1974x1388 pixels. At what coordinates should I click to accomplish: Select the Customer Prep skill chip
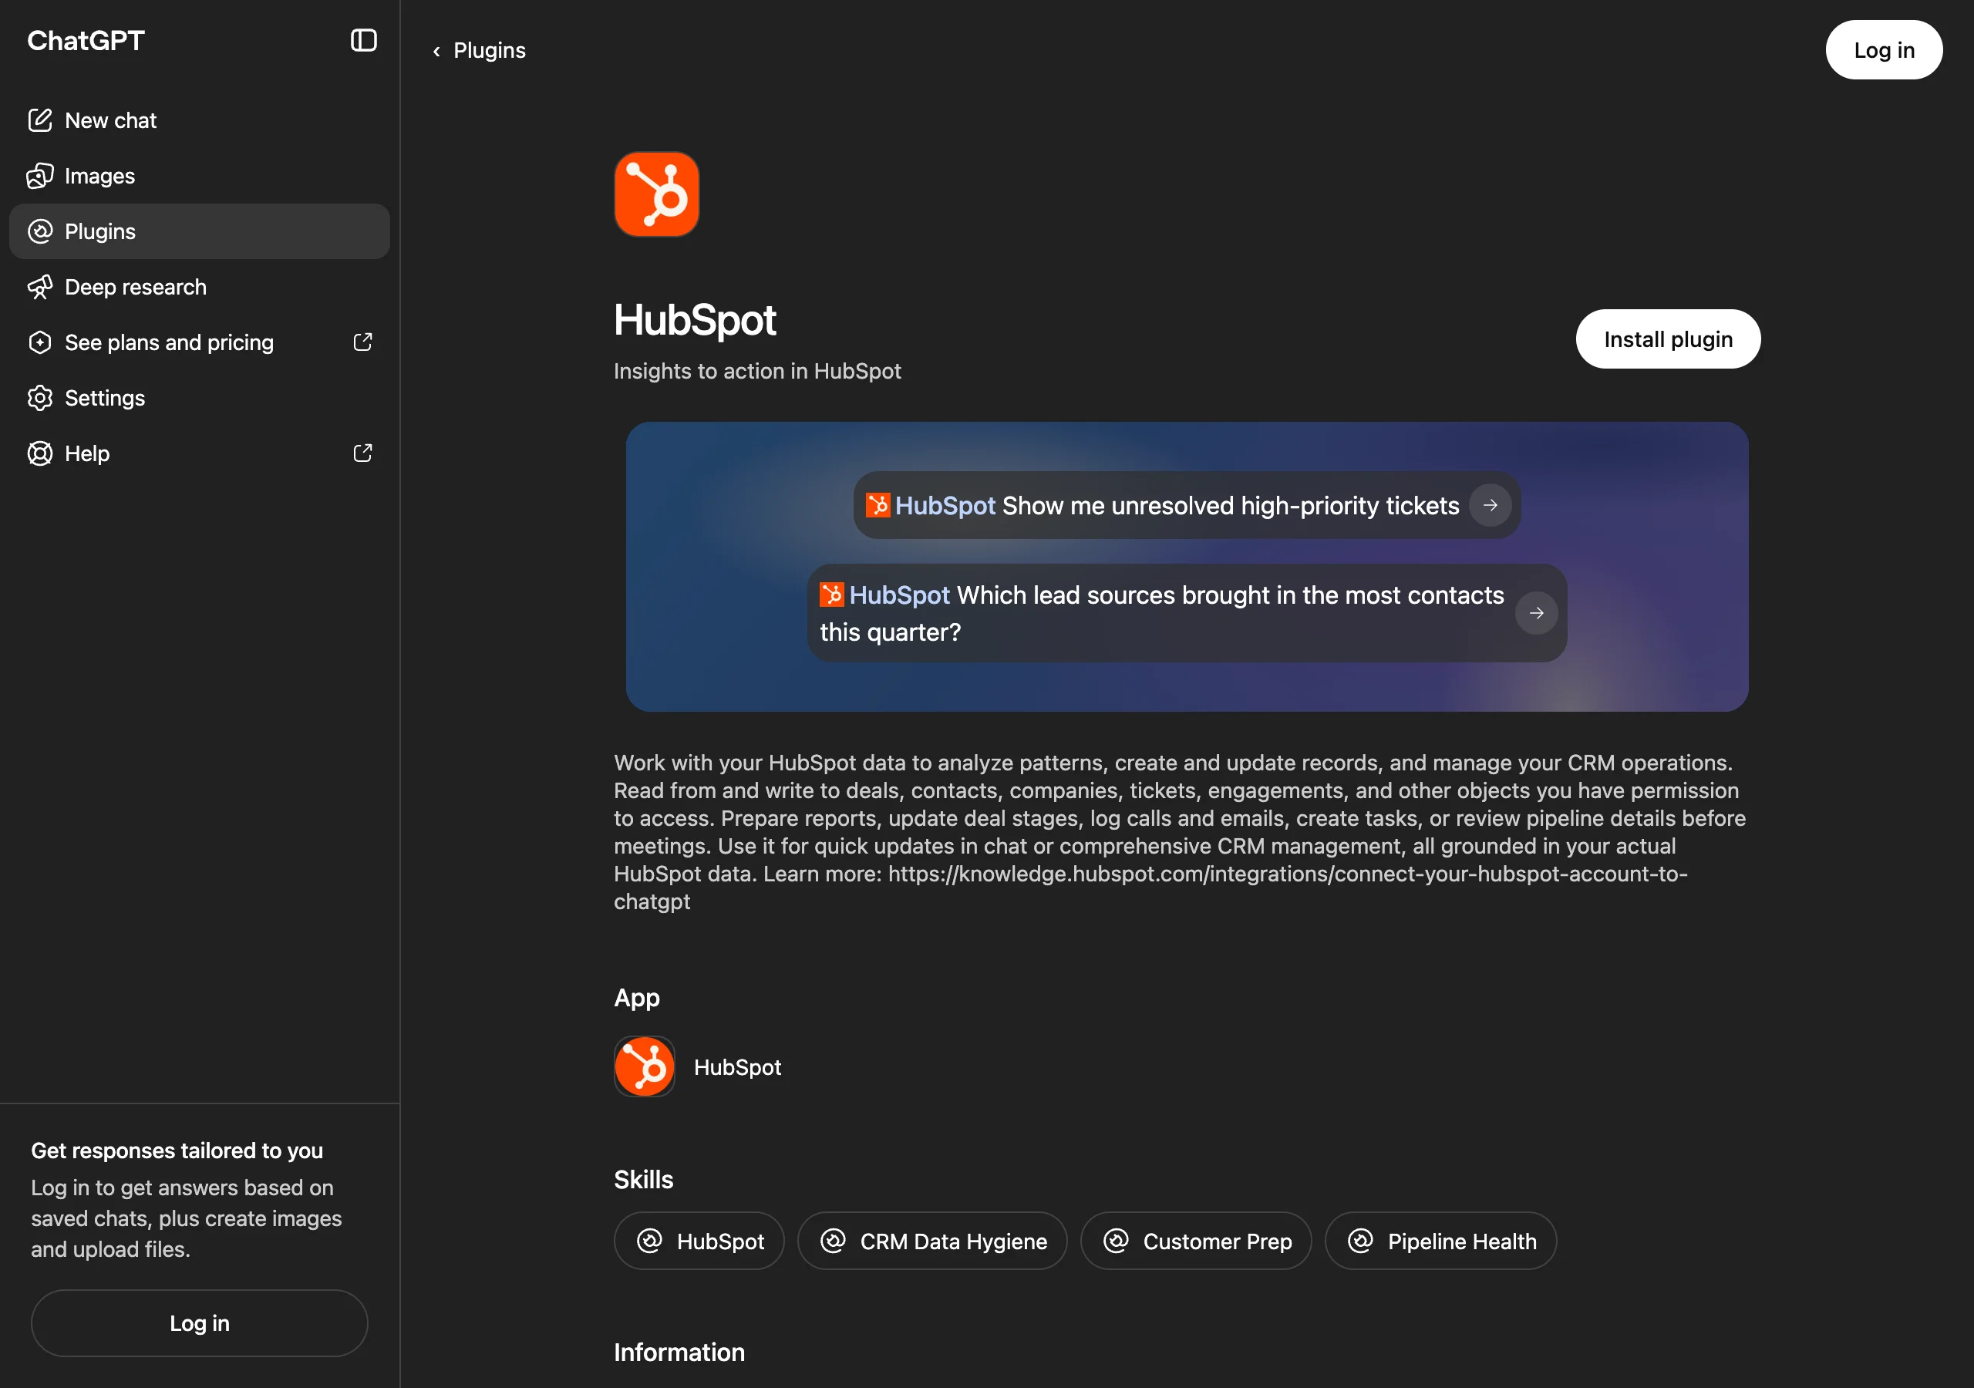coord(1196,1241)
